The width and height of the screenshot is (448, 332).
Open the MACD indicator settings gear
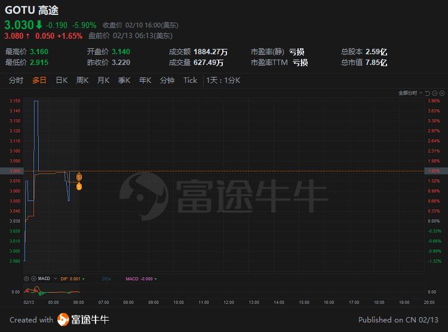tap(26, 278)
